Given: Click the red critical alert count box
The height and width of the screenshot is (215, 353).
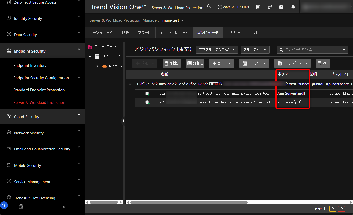Looking at the screenshot, I should (x=342, y=209).
